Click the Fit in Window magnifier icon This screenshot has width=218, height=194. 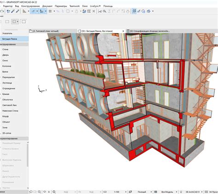[54, 192]
